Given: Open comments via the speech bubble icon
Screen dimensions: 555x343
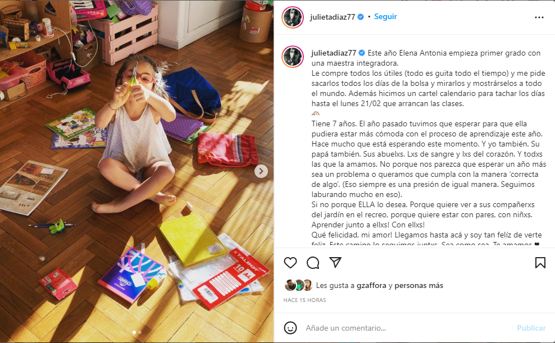Looking at the screenshot, I should pos(313,263).
